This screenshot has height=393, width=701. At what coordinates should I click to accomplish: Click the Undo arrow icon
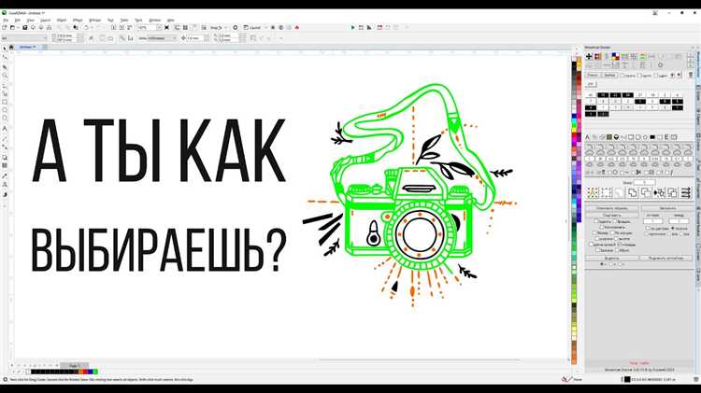pos(86,27)
